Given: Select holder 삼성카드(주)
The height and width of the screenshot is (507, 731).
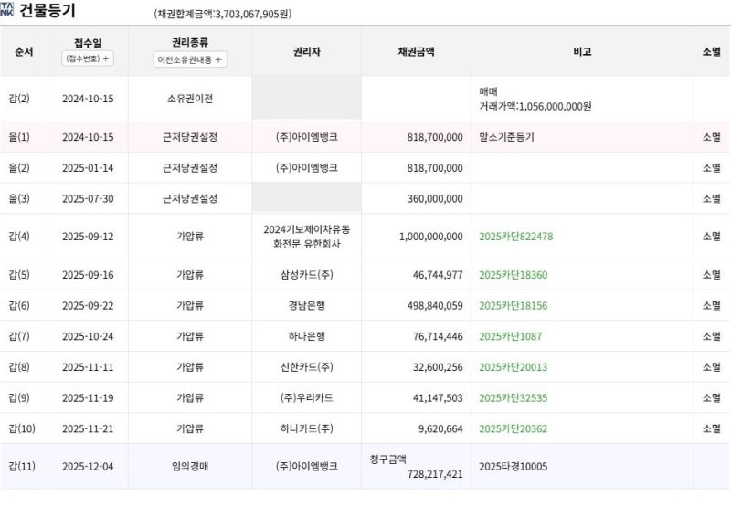Looking at the screenshot, I should [x=306, y=274].
